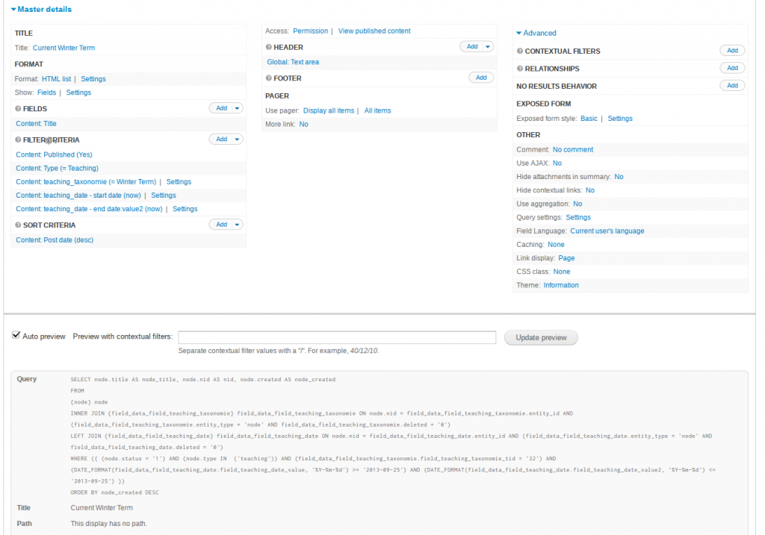
Task: Open Content: Post date (desc) sort setting
Action: click(x=55, y=240)
